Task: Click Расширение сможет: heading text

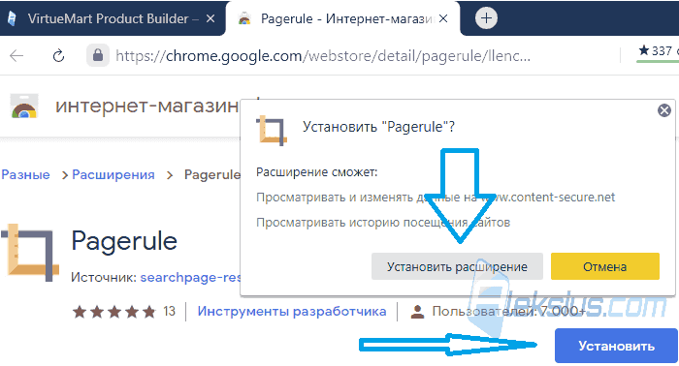Action: pos(317,172)
